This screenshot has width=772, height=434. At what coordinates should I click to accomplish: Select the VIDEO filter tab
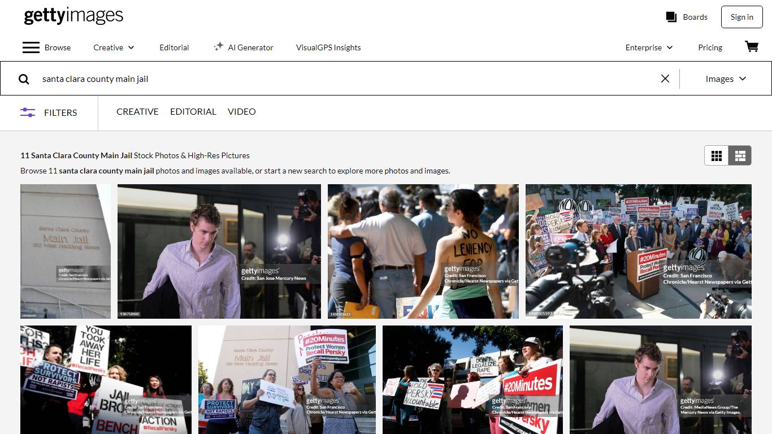242,112
